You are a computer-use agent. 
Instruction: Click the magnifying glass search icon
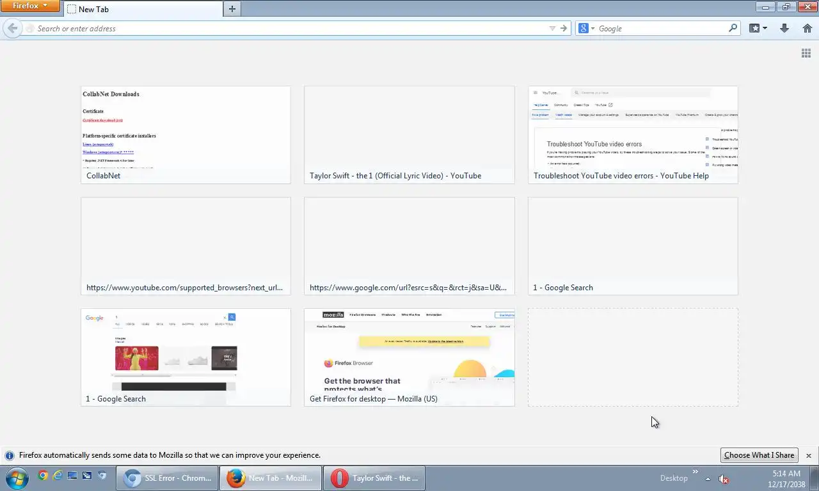pos(733,28)
